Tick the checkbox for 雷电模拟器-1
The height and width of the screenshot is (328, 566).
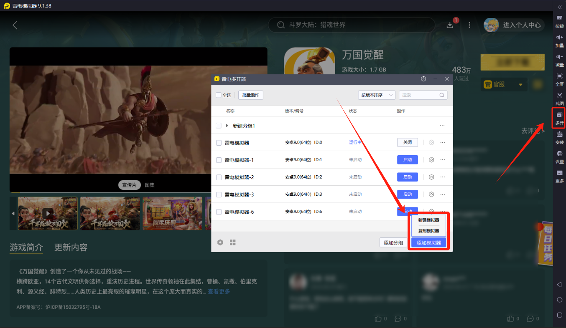[219, 160]
